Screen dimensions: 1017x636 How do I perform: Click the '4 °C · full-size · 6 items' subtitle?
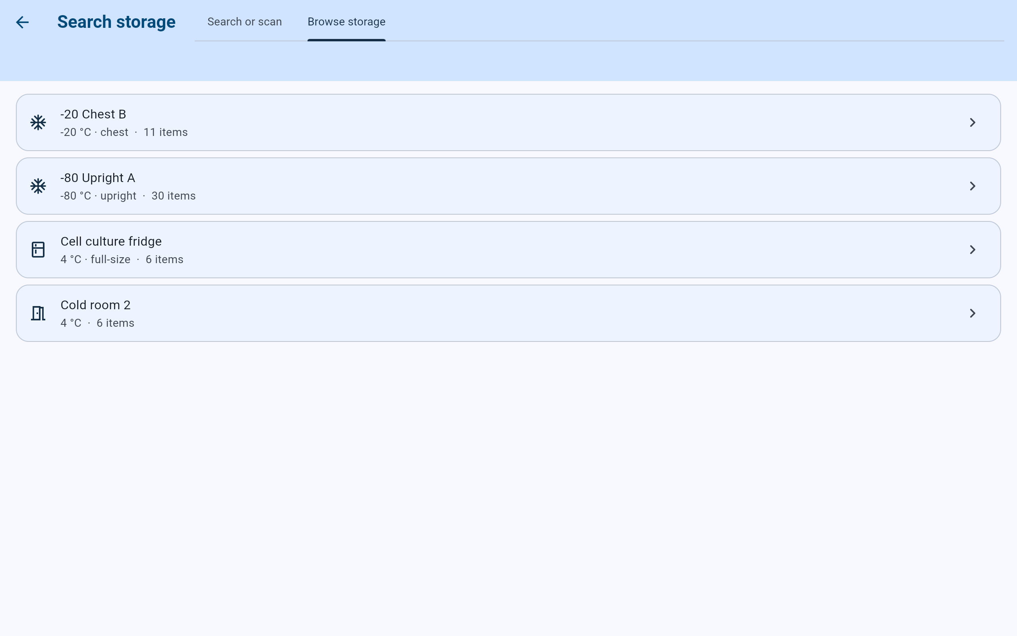pos(122,259)
